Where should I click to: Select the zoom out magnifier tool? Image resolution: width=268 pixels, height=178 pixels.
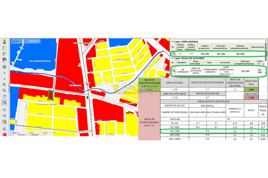coord(5,91)
